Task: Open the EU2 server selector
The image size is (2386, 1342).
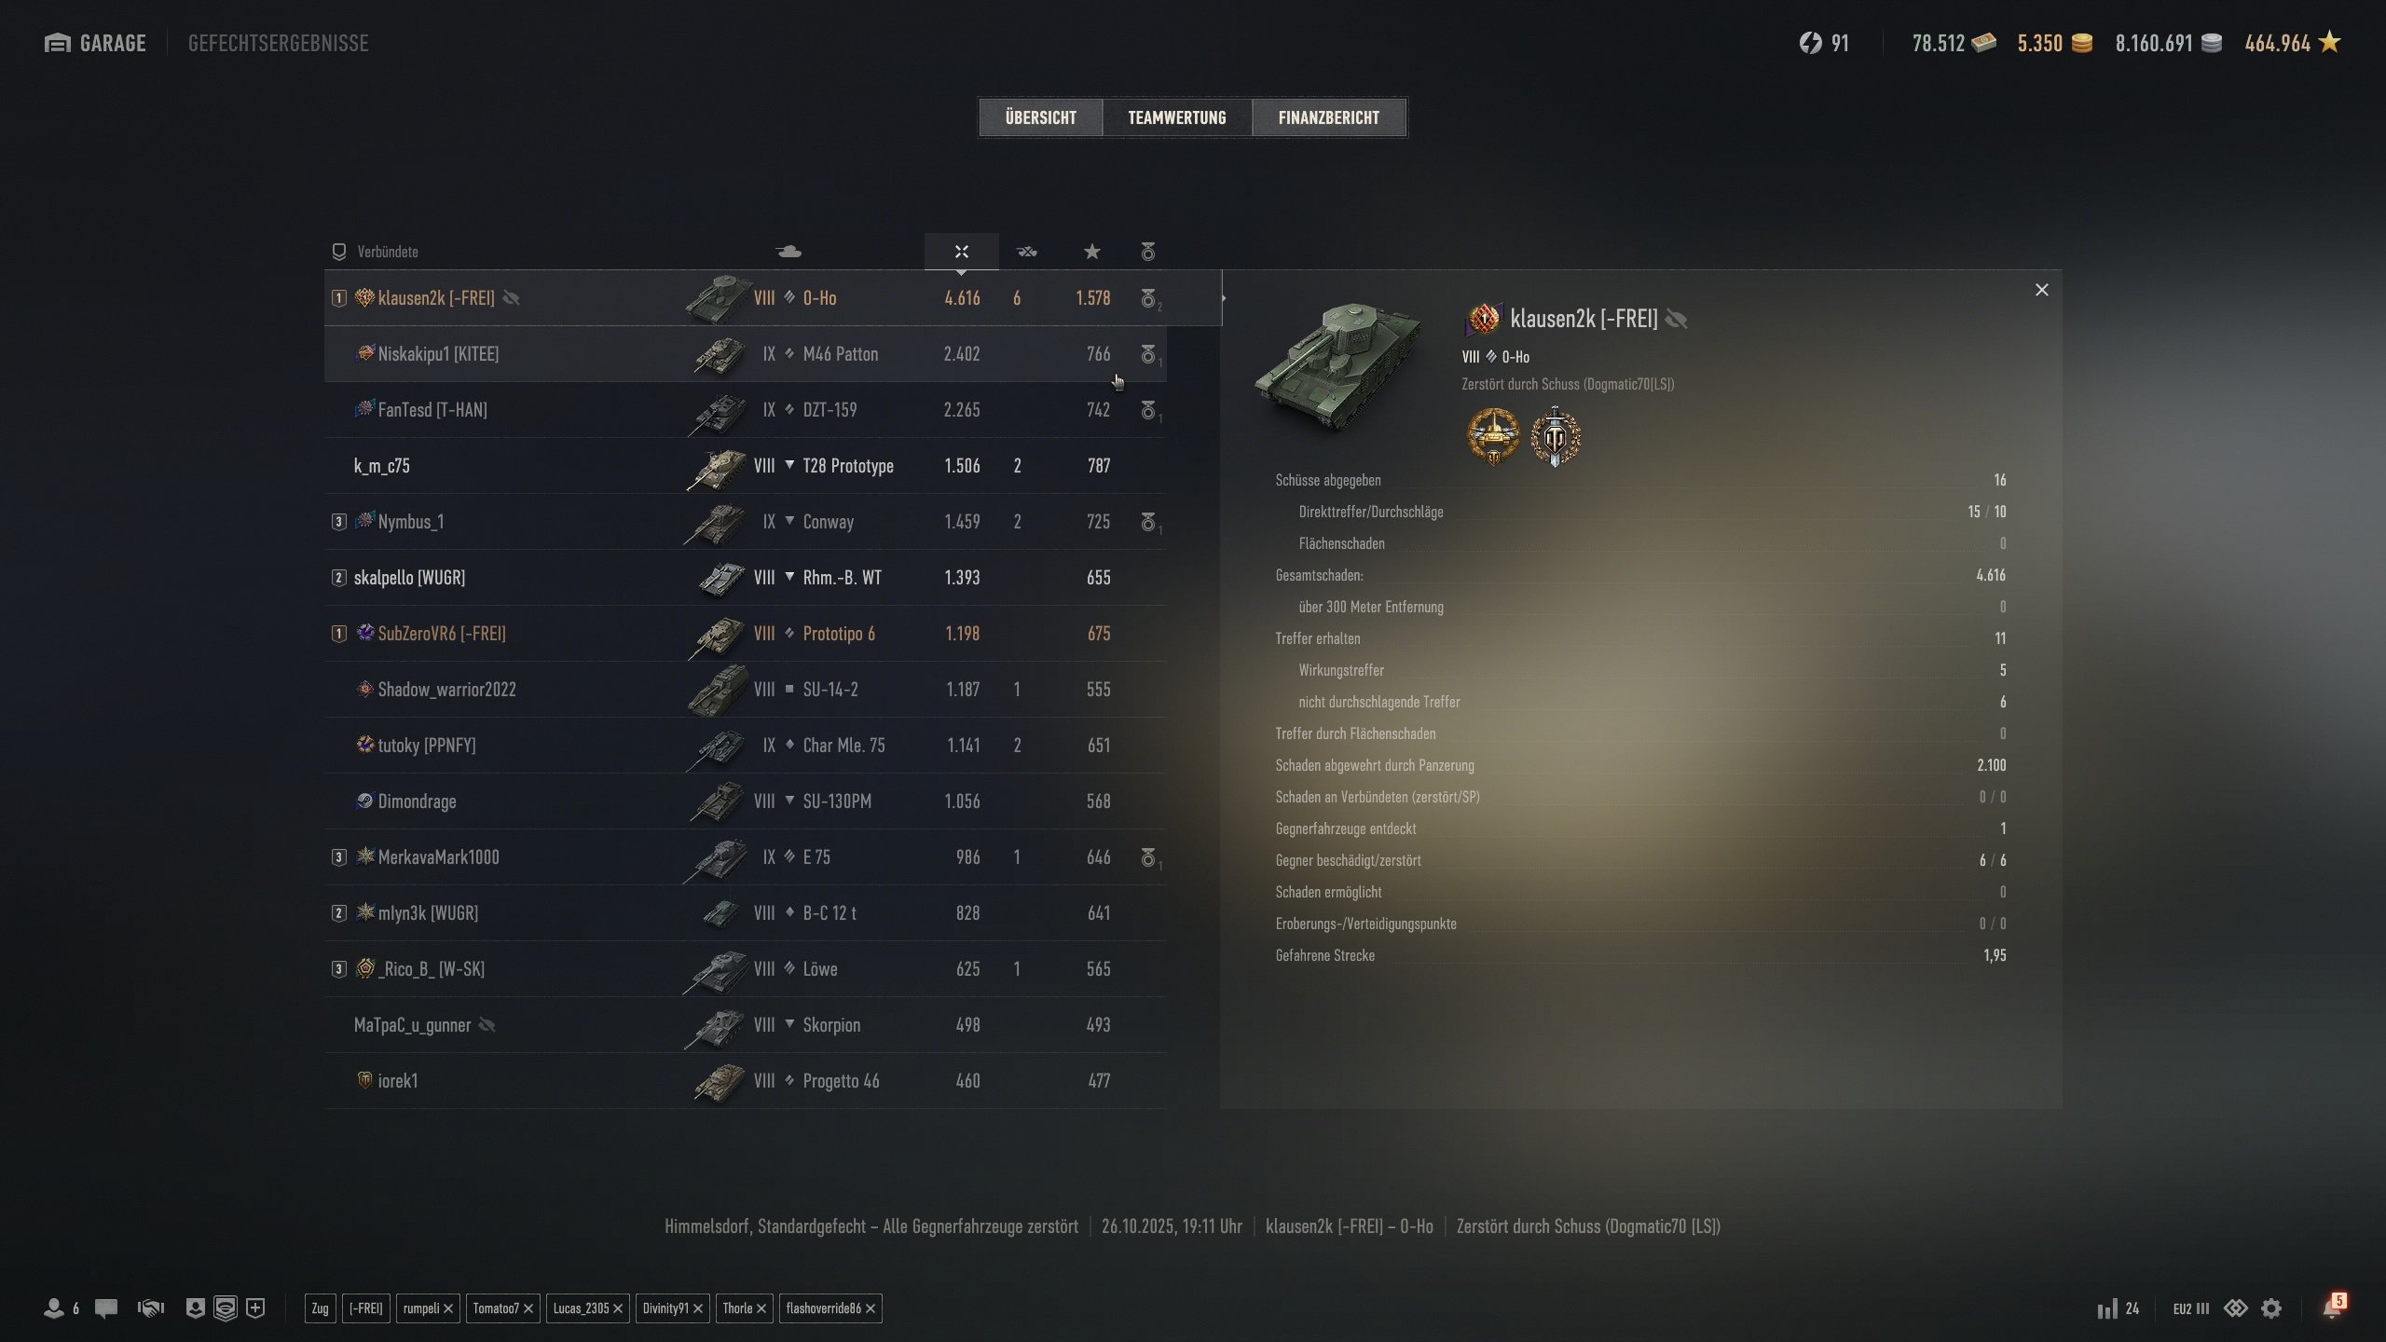Action: (2191, 1308)
